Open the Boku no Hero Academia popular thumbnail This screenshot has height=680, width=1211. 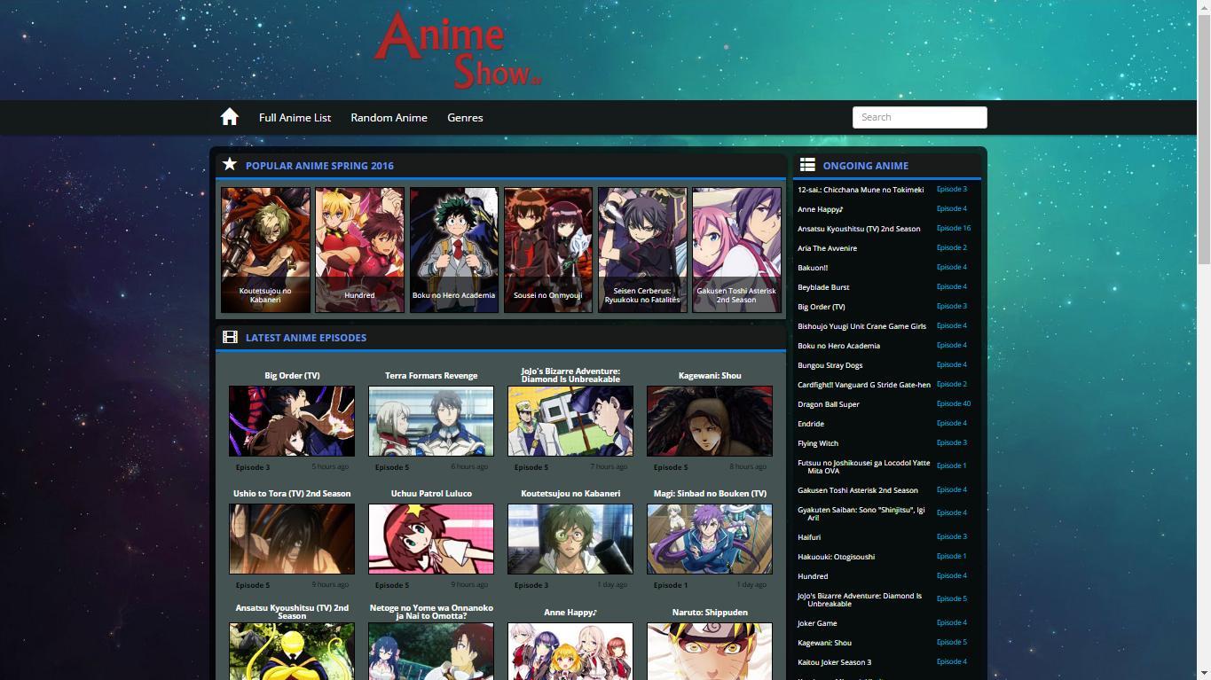tap(453, 249)
